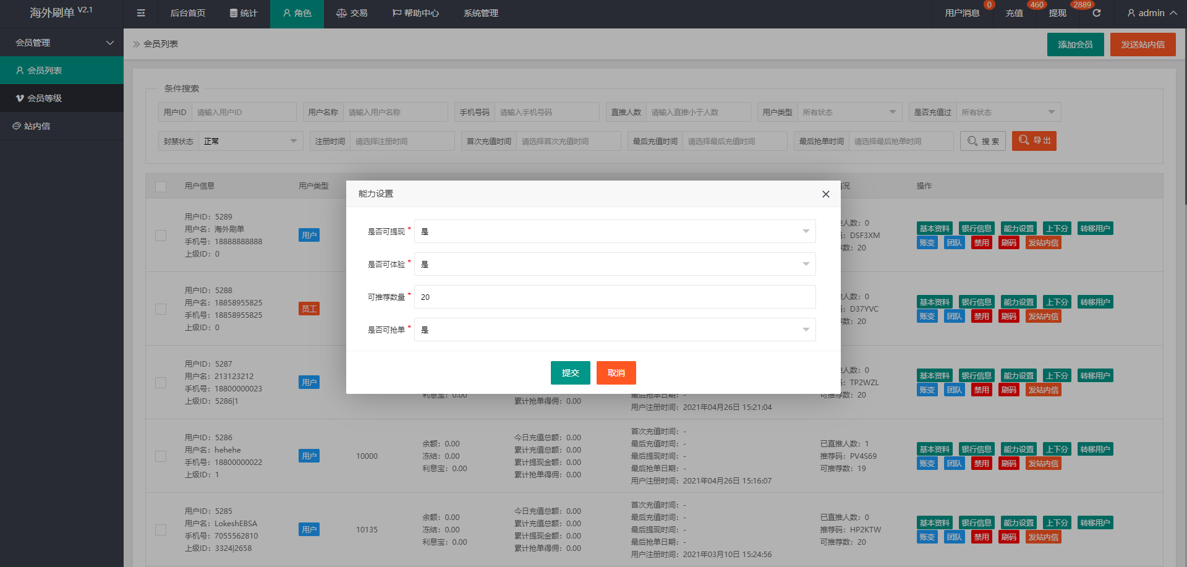Screen dimensions: 1187x567
Task: Toggle the select-all checkbox in table header
Action: tap(161, 186)
